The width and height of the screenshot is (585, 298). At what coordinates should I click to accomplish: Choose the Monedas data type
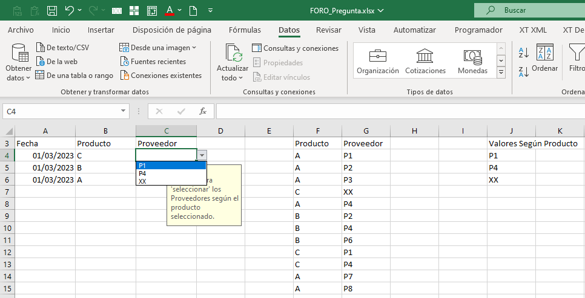pyautogui.click(x=472, y=61)
